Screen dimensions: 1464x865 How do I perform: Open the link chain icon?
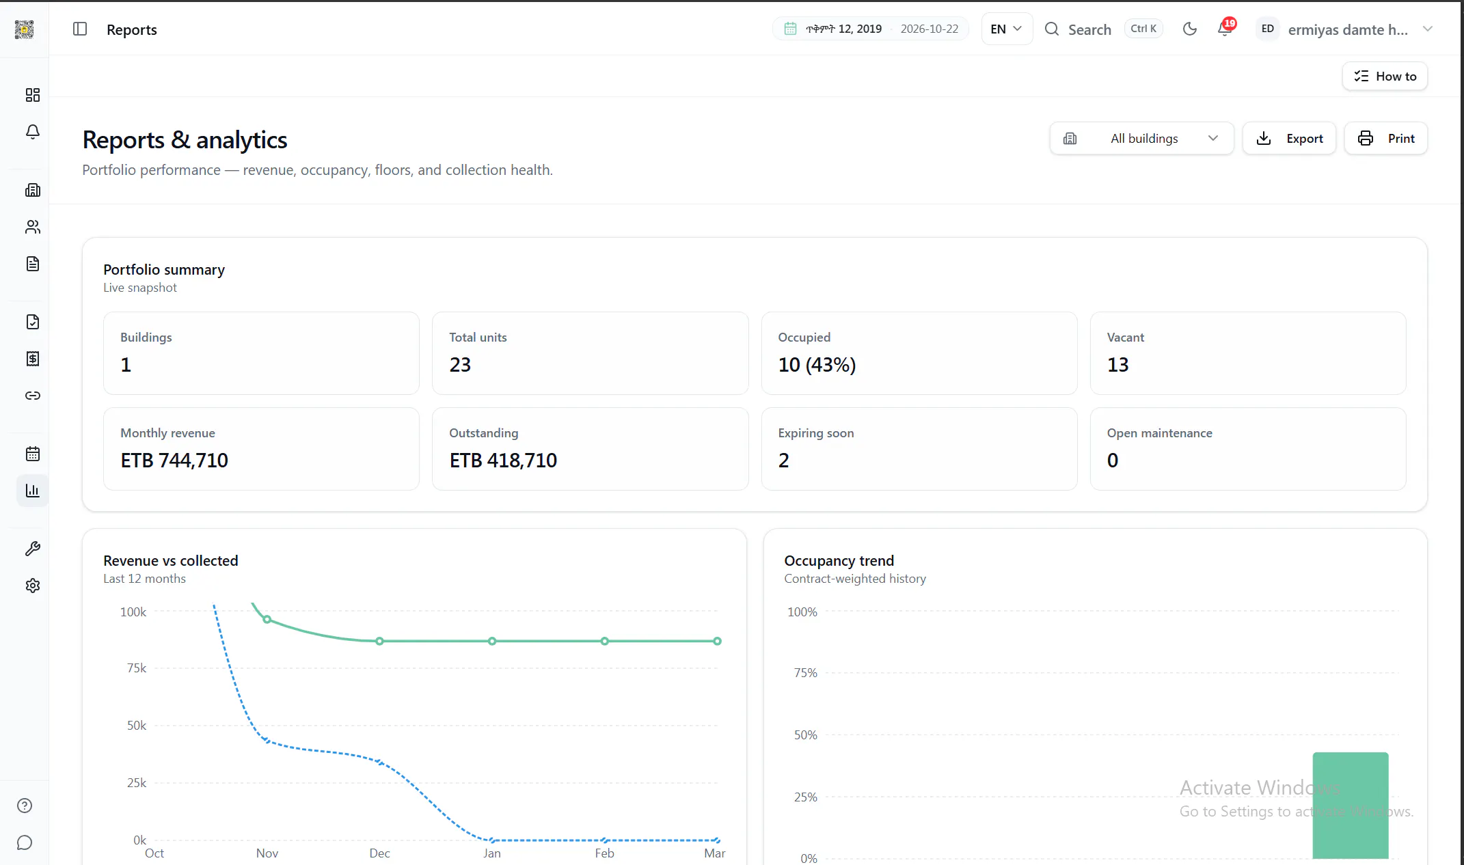tap(33, 396)
